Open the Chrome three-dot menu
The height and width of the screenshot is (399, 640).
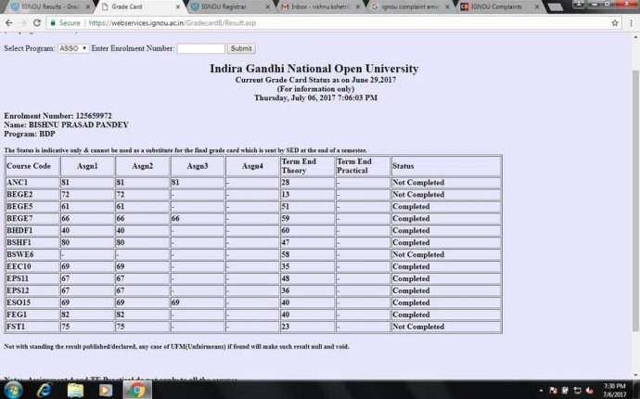click(x=631, y=23)
